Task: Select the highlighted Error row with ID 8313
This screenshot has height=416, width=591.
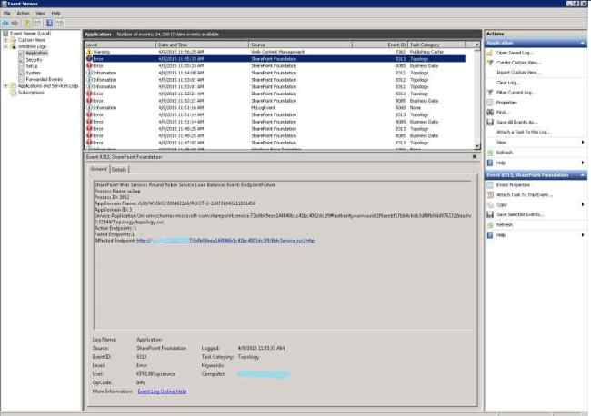Action: (275, 59)
